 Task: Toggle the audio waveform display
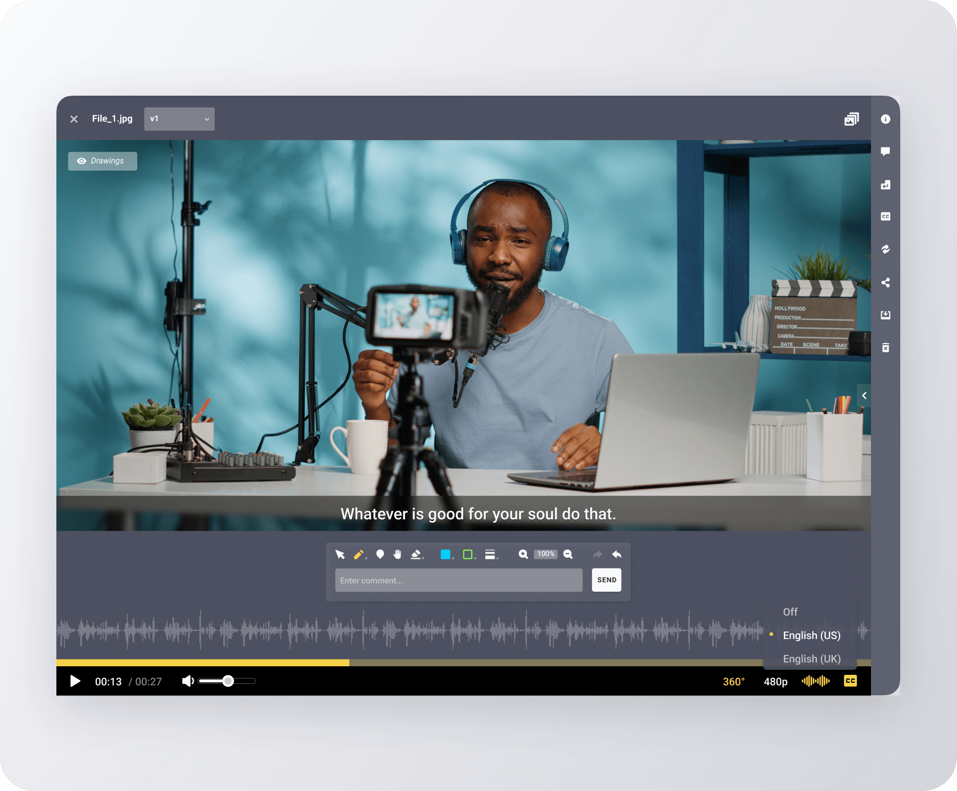(816, 681)
